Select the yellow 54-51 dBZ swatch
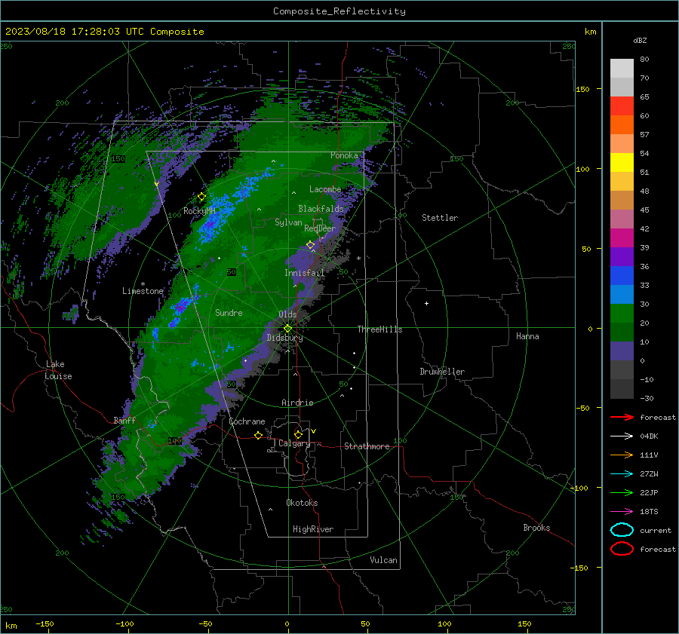 (x=622, y=163)
